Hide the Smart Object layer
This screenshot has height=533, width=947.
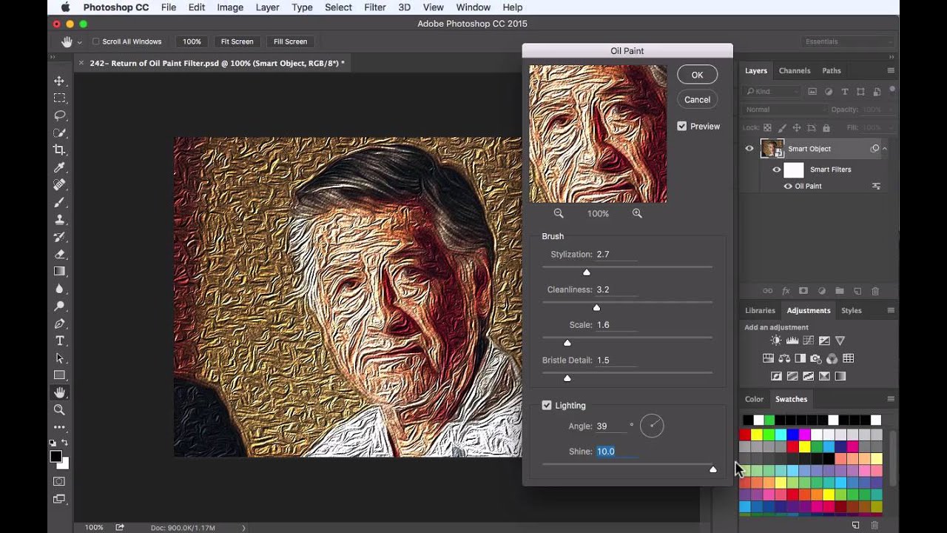click(x=749, y=149)
